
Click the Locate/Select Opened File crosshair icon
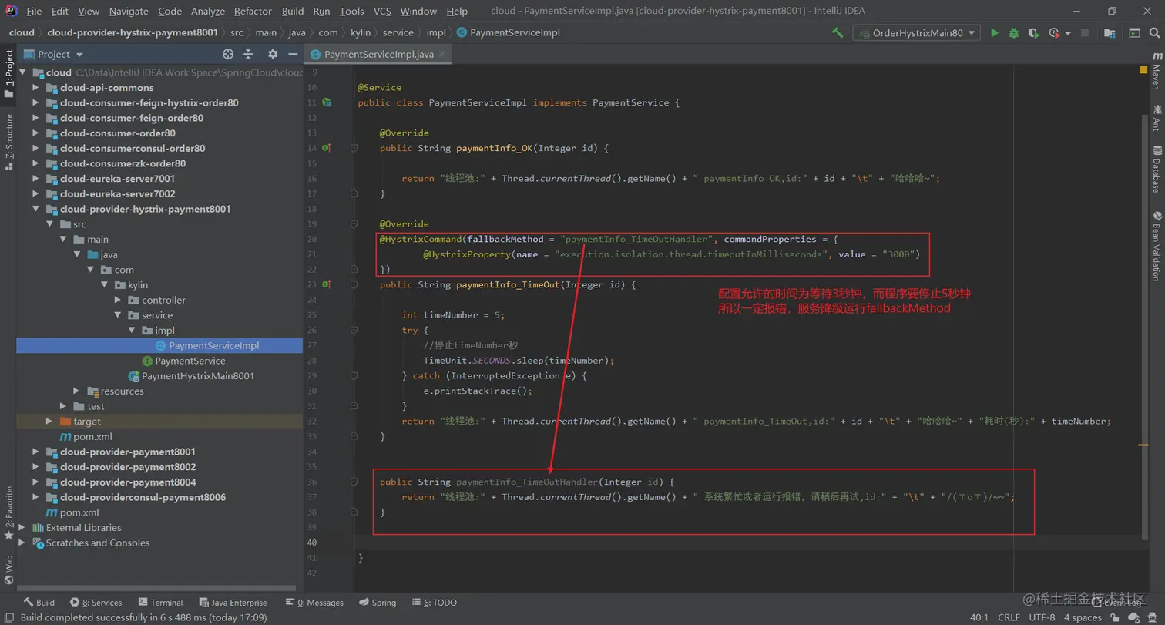[x=228, y=54]
